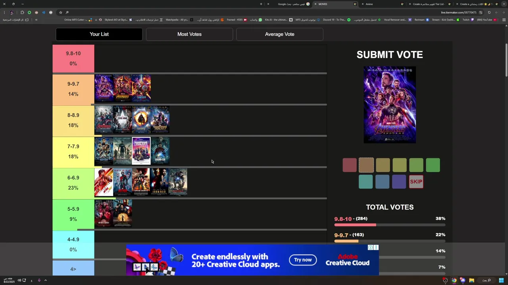Select the Captain America poster in 6-6.9 tier
This screenshot has height=285, width=508.
pyautogui.click(x=141, y=182)
